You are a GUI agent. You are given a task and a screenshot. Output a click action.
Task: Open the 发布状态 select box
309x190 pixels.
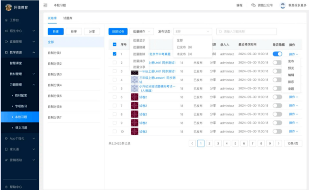(x=192, y=32)
